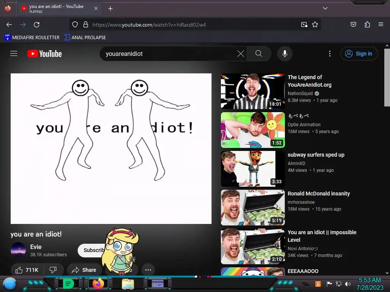Open the Optie Animation channel name

[304, 125]
